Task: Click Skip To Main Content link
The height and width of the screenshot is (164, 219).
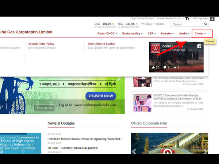Action: click(x=142, y=19)
